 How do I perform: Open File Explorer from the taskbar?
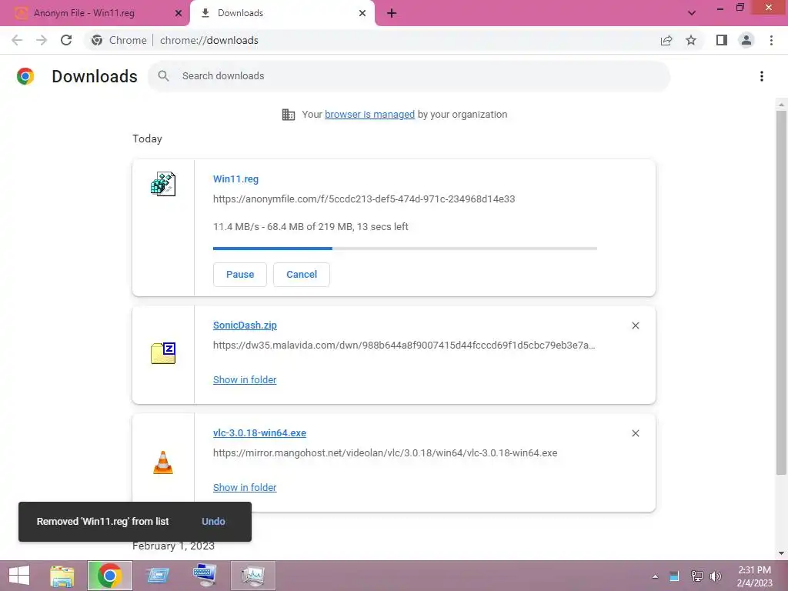point(62,576)
